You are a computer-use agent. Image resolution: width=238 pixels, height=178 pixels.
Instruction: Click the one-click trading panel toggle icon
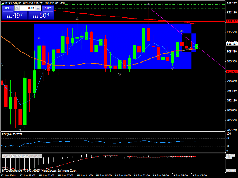pyautogui.click(x=3, y=3)
